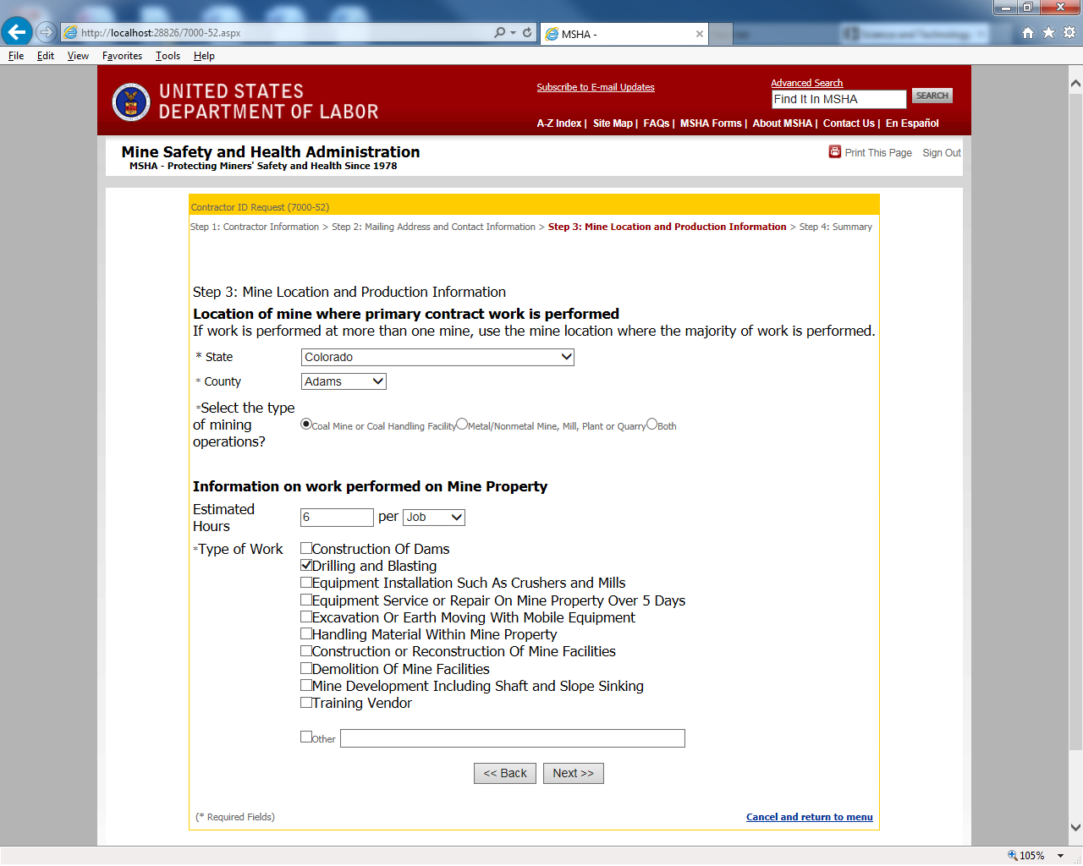
Task: Open the Favorites star icon
Action: (1048, 32)
